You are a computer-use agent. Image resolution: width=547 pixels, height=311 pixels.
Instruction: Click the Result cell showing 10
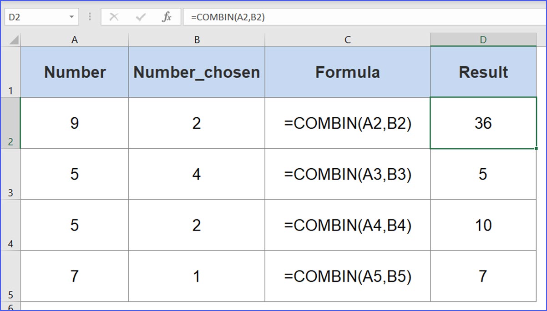tap(483, 225)
